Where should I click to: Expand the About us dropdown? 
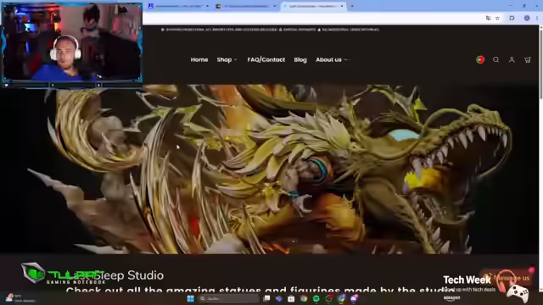[x=332, y=60]
